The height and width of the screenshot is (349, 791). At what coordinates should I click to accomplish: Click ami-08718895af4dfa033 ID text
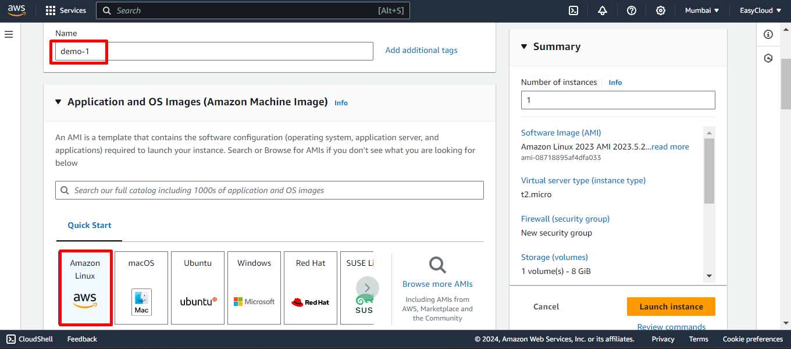coord(561,158)
